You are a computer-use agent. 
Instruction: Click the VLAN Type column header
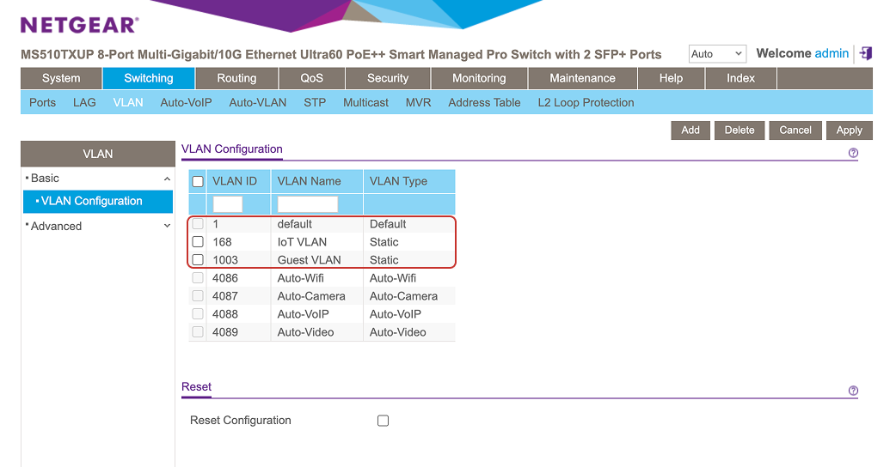(409, 181)
